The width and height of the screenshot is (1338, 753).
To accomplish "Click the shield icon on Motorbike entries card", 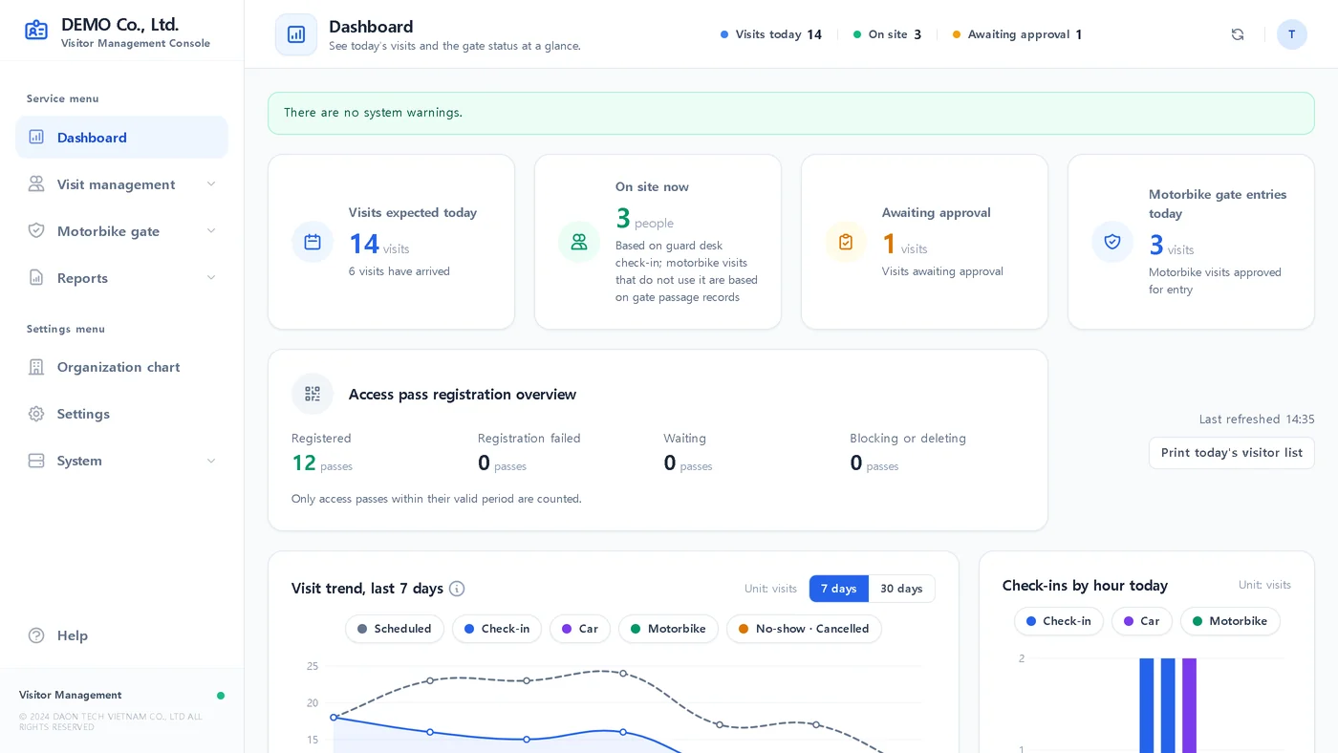I will pos(1112,242).
